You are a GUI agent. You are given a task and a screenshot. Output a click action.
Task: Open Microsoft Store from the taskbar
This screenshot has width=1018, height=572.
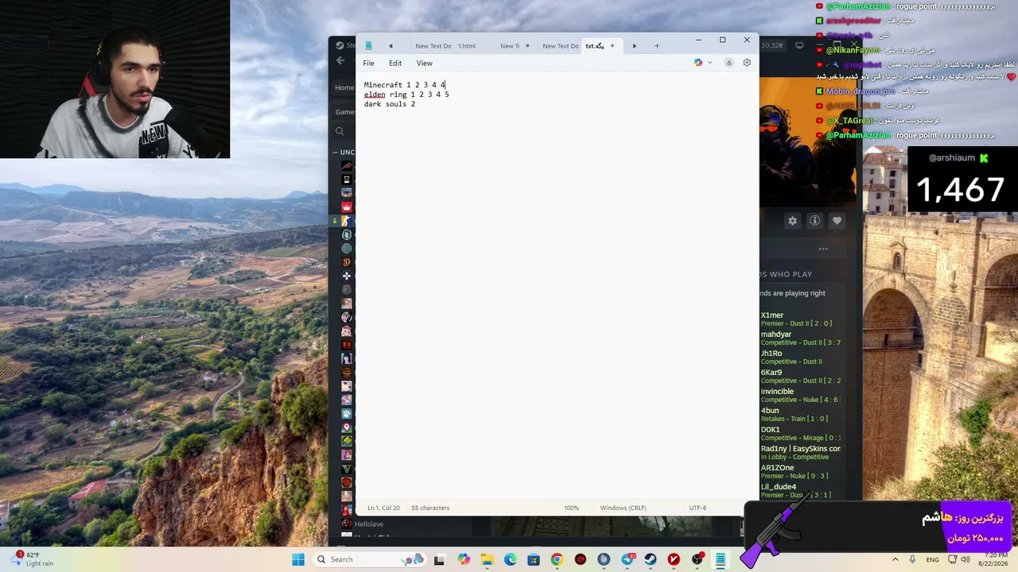pos(534,559)
